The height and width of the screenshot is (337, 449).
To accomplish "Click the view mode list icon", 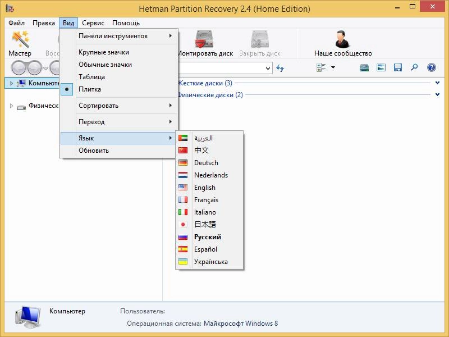I will click(321, 67).
